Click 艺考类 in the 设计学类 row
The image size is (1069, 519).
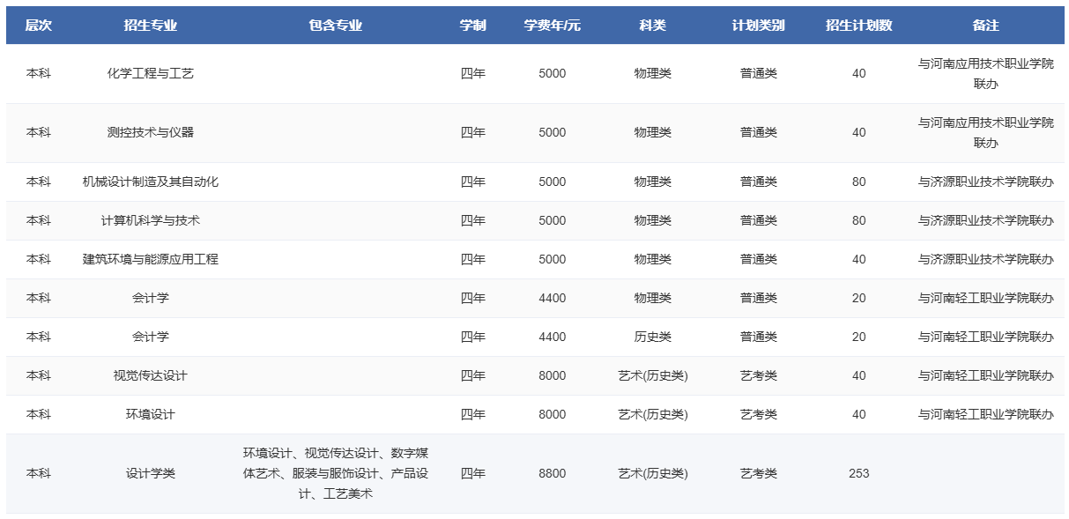point(759,473)
